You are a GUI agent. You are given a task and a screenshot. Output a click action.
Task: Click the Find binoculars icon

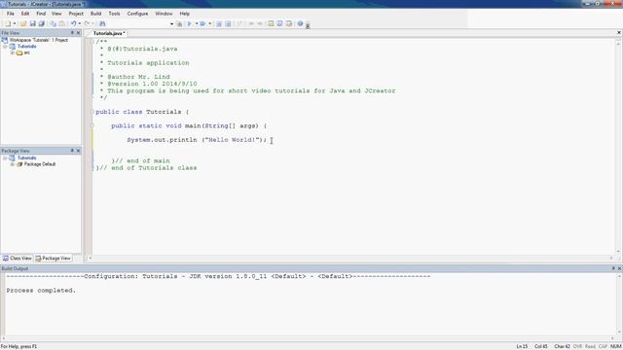point(102,23)
